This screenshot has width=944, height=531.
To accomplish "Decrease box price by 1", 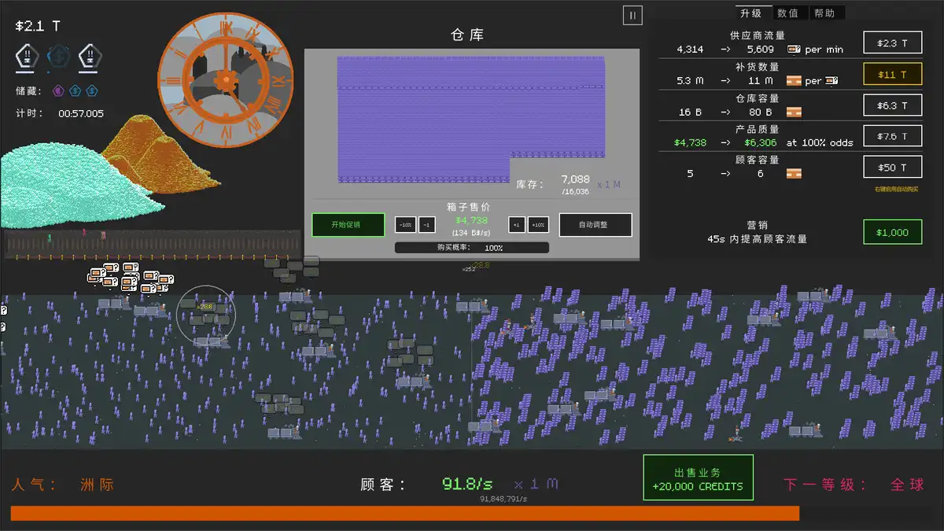I will coord(427,225).
